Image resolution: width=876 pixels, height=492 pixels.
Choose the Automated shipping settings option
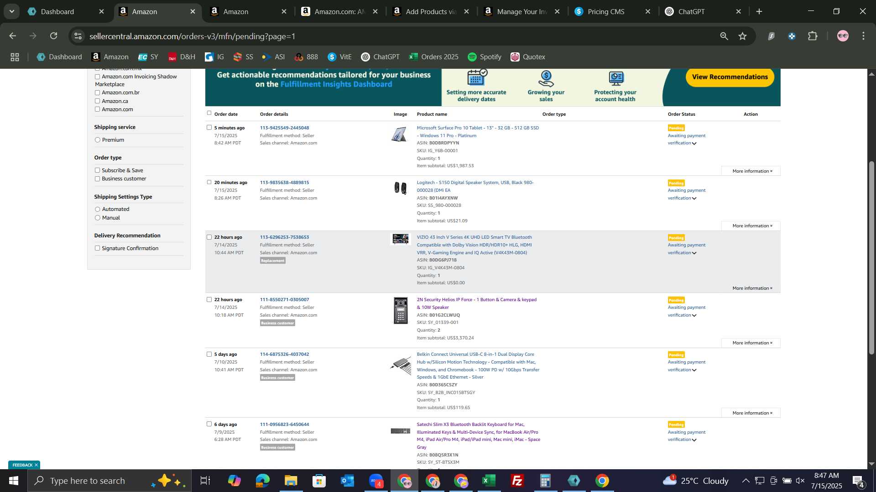tap(97, 209)
